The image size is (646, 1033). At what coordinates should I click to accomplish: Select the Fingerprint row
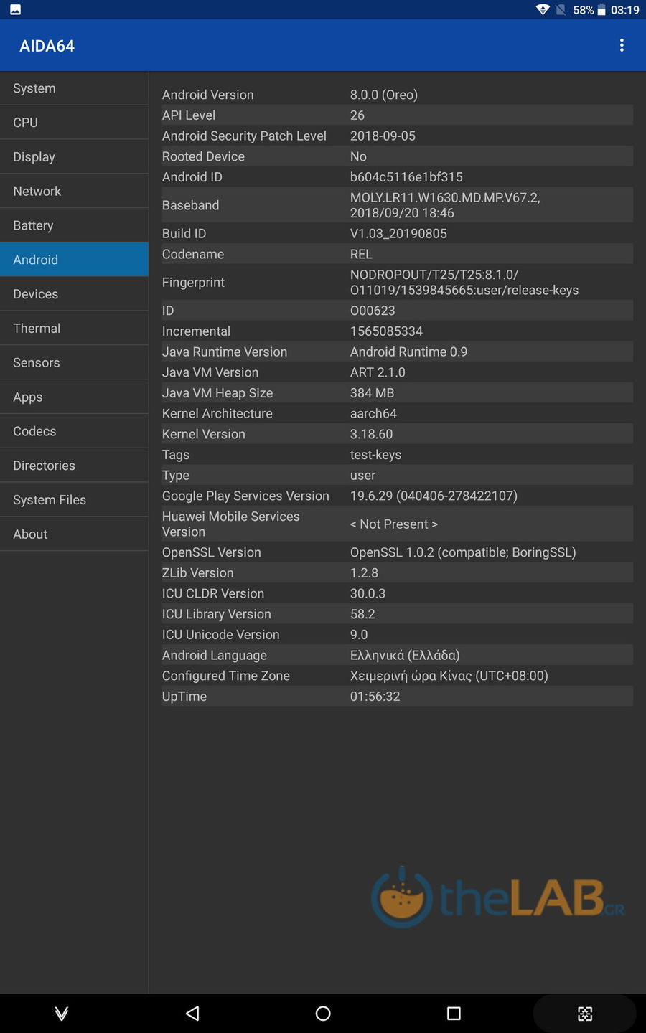coord(397,283)
